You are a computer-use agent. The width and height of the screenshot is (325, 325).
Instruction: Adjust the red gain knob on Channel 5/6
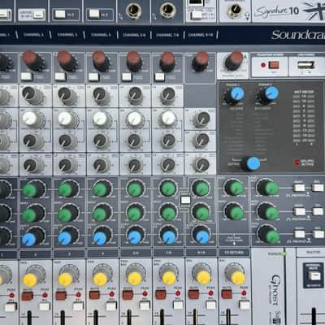click(x=134, y=61)
